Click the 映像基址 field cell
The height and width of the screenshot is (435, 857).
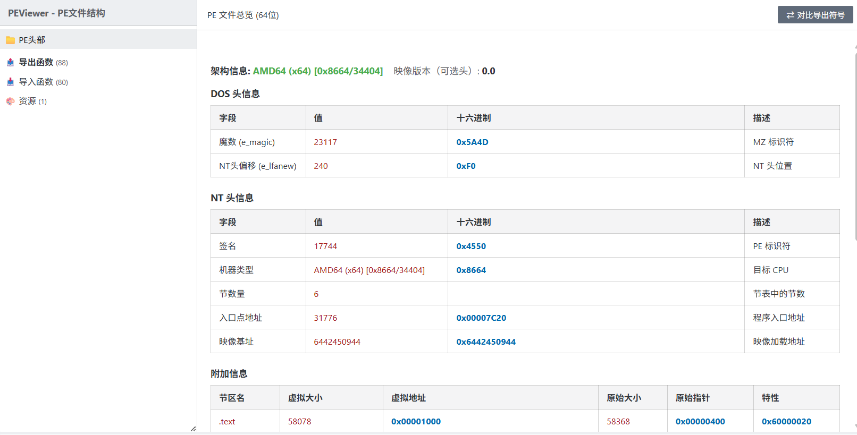(x=258, y=342)
